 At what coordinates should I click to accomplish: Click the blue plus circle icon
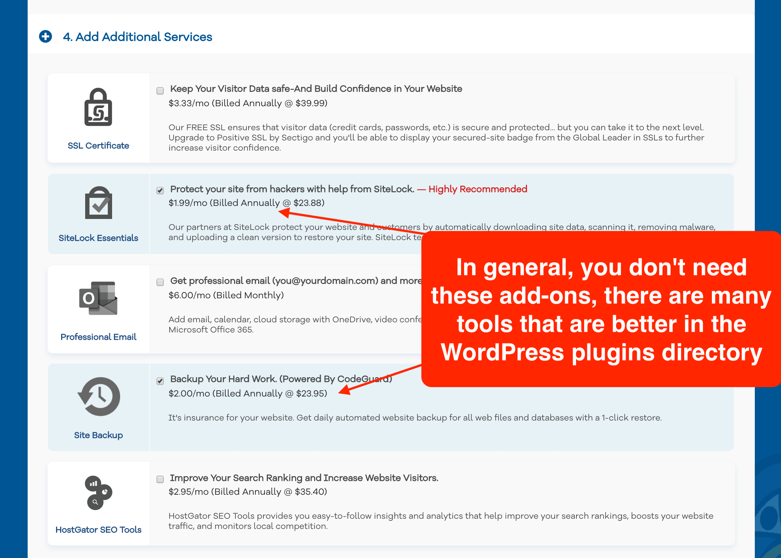point(45,37)
